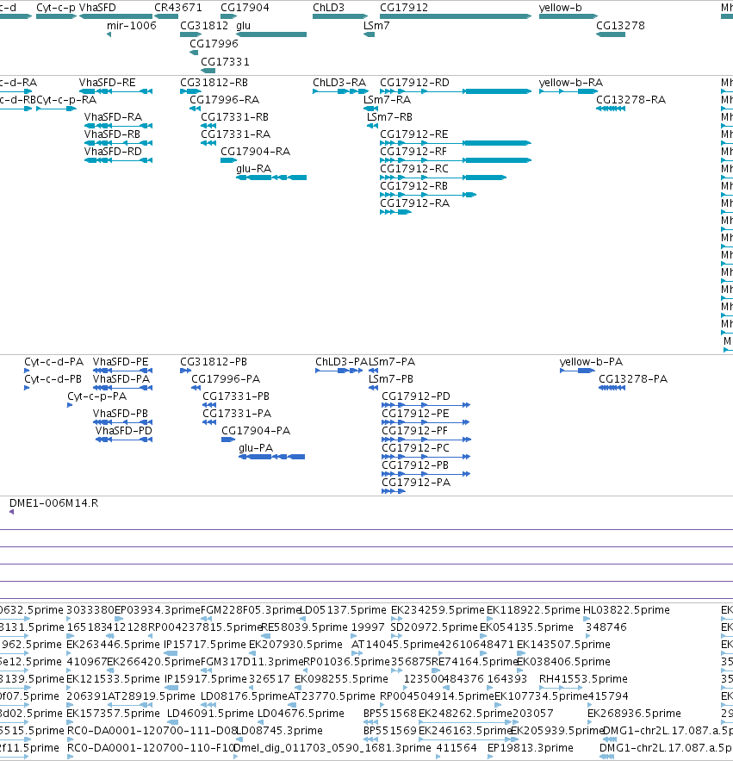
Task: Select the ChLD3 gene bar in the top track
Action: click(x=340, y=16)
